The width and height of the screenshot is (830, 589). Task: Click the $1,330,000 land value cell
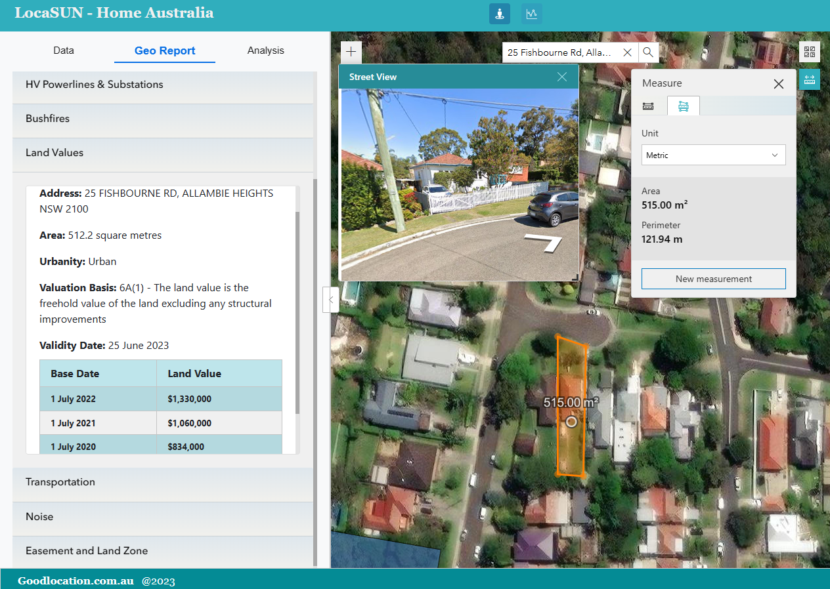click(x=219, y=399)
